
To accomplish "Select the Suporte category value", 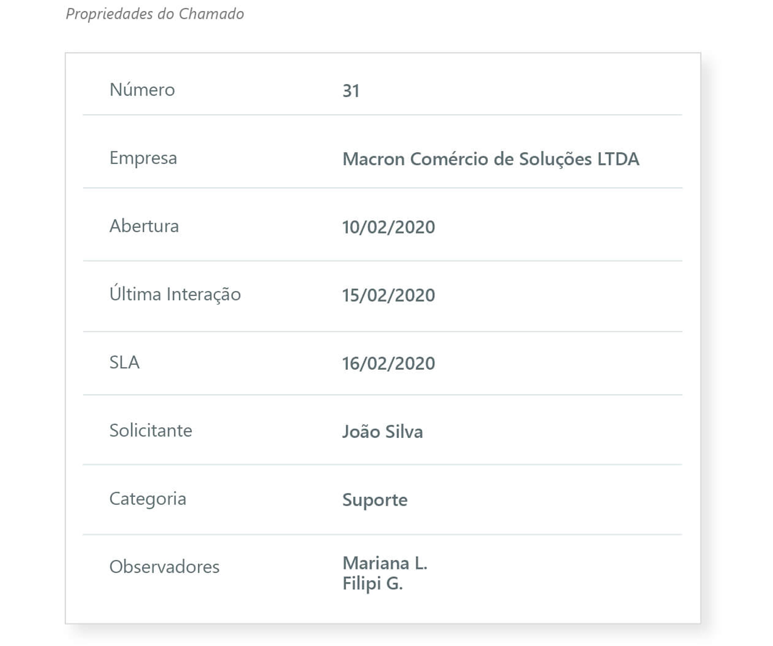I will click(x=375, y=500).
